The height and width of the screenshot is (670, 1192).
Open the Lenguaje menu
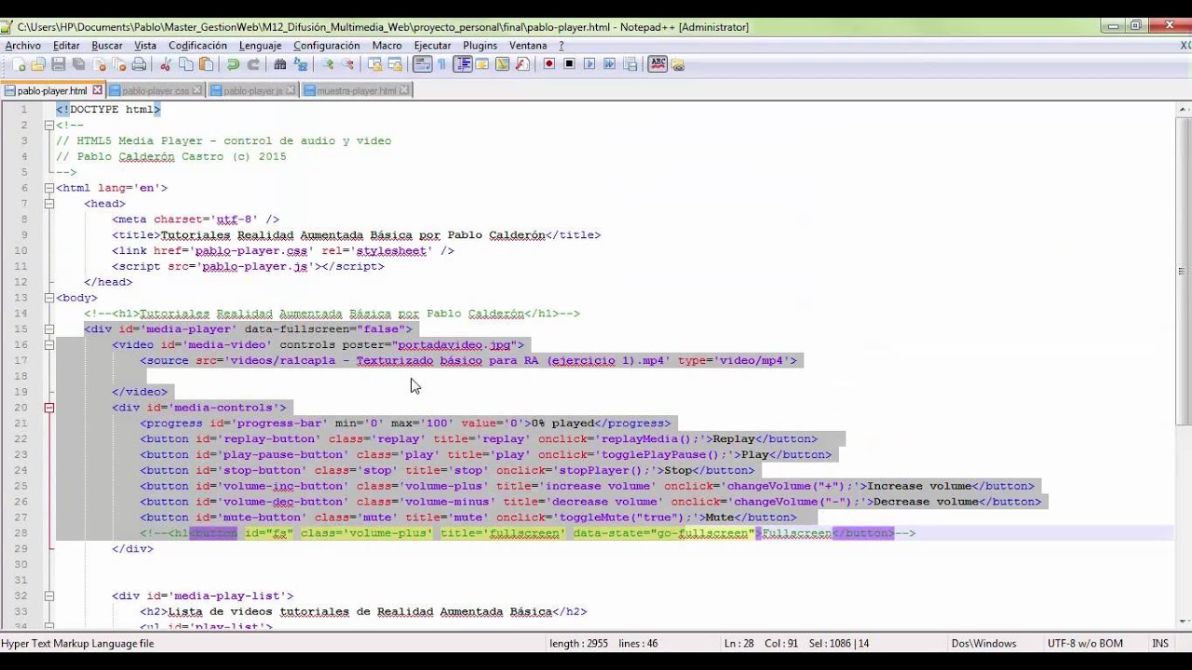pos(260,46)
